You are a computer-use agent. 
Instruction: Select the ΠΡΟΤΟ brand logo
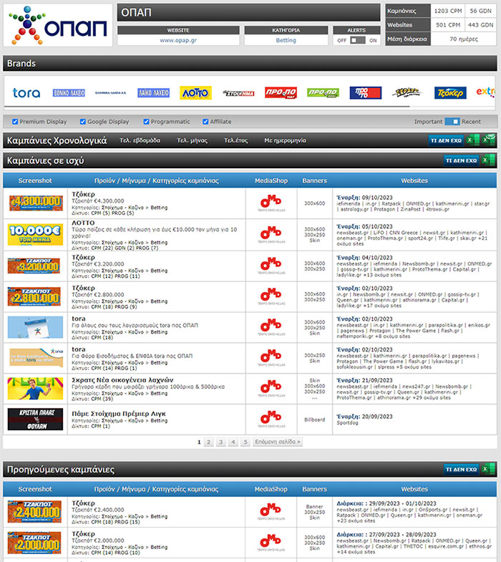click(x=365, y=93)
